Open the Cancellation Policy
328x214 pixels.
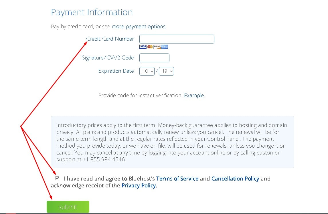(x=235, y=178)
